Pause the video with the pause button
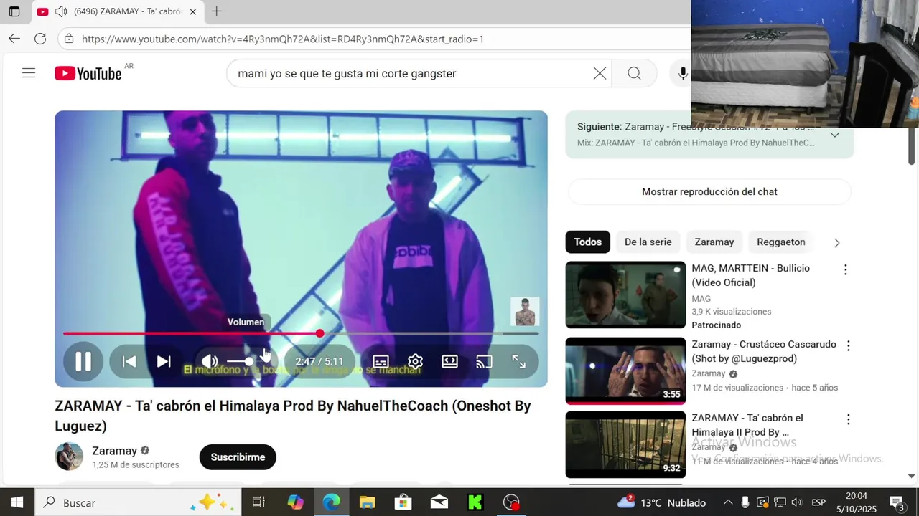 [83, 362]
